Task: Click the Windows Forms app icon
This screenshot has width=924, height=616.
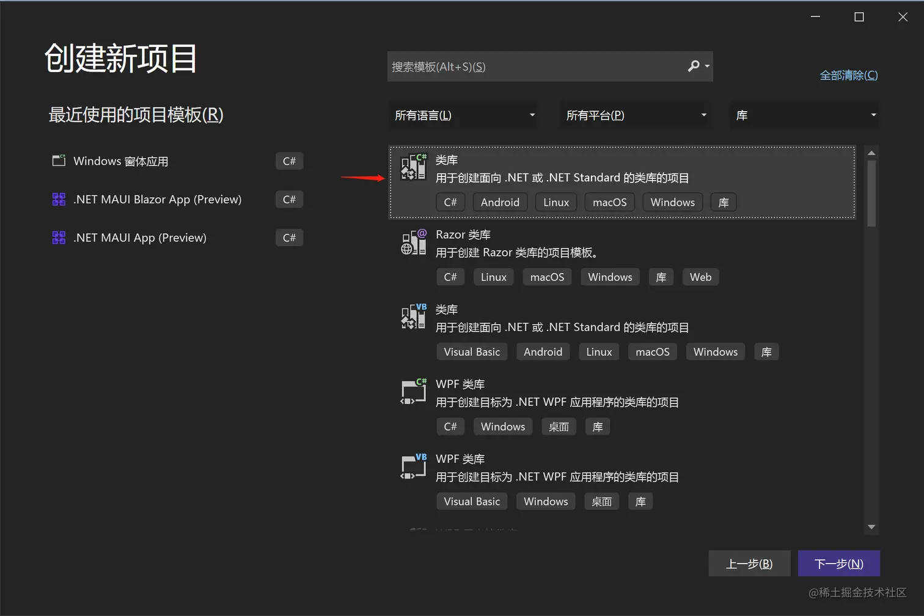Action: click(x=59, y=161)
